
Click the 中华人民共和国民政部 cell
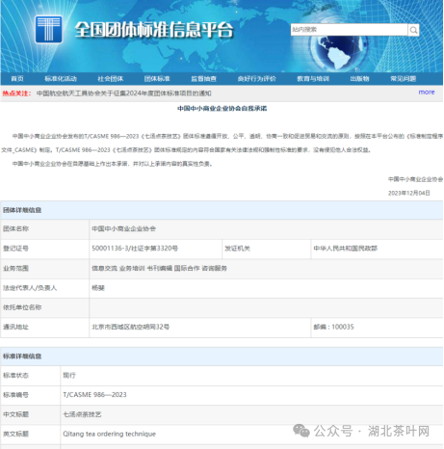[377, 249]
